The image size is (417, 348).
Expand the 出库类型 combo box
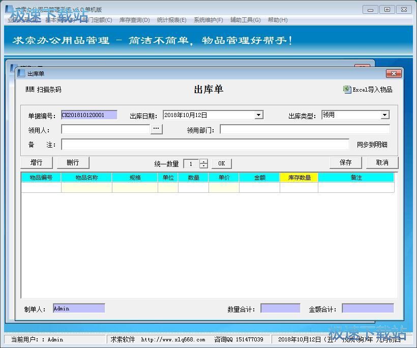click(385, 115)
